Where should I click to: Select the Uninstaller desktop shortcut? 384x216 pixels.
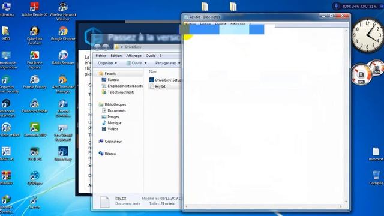pos(7,130)
